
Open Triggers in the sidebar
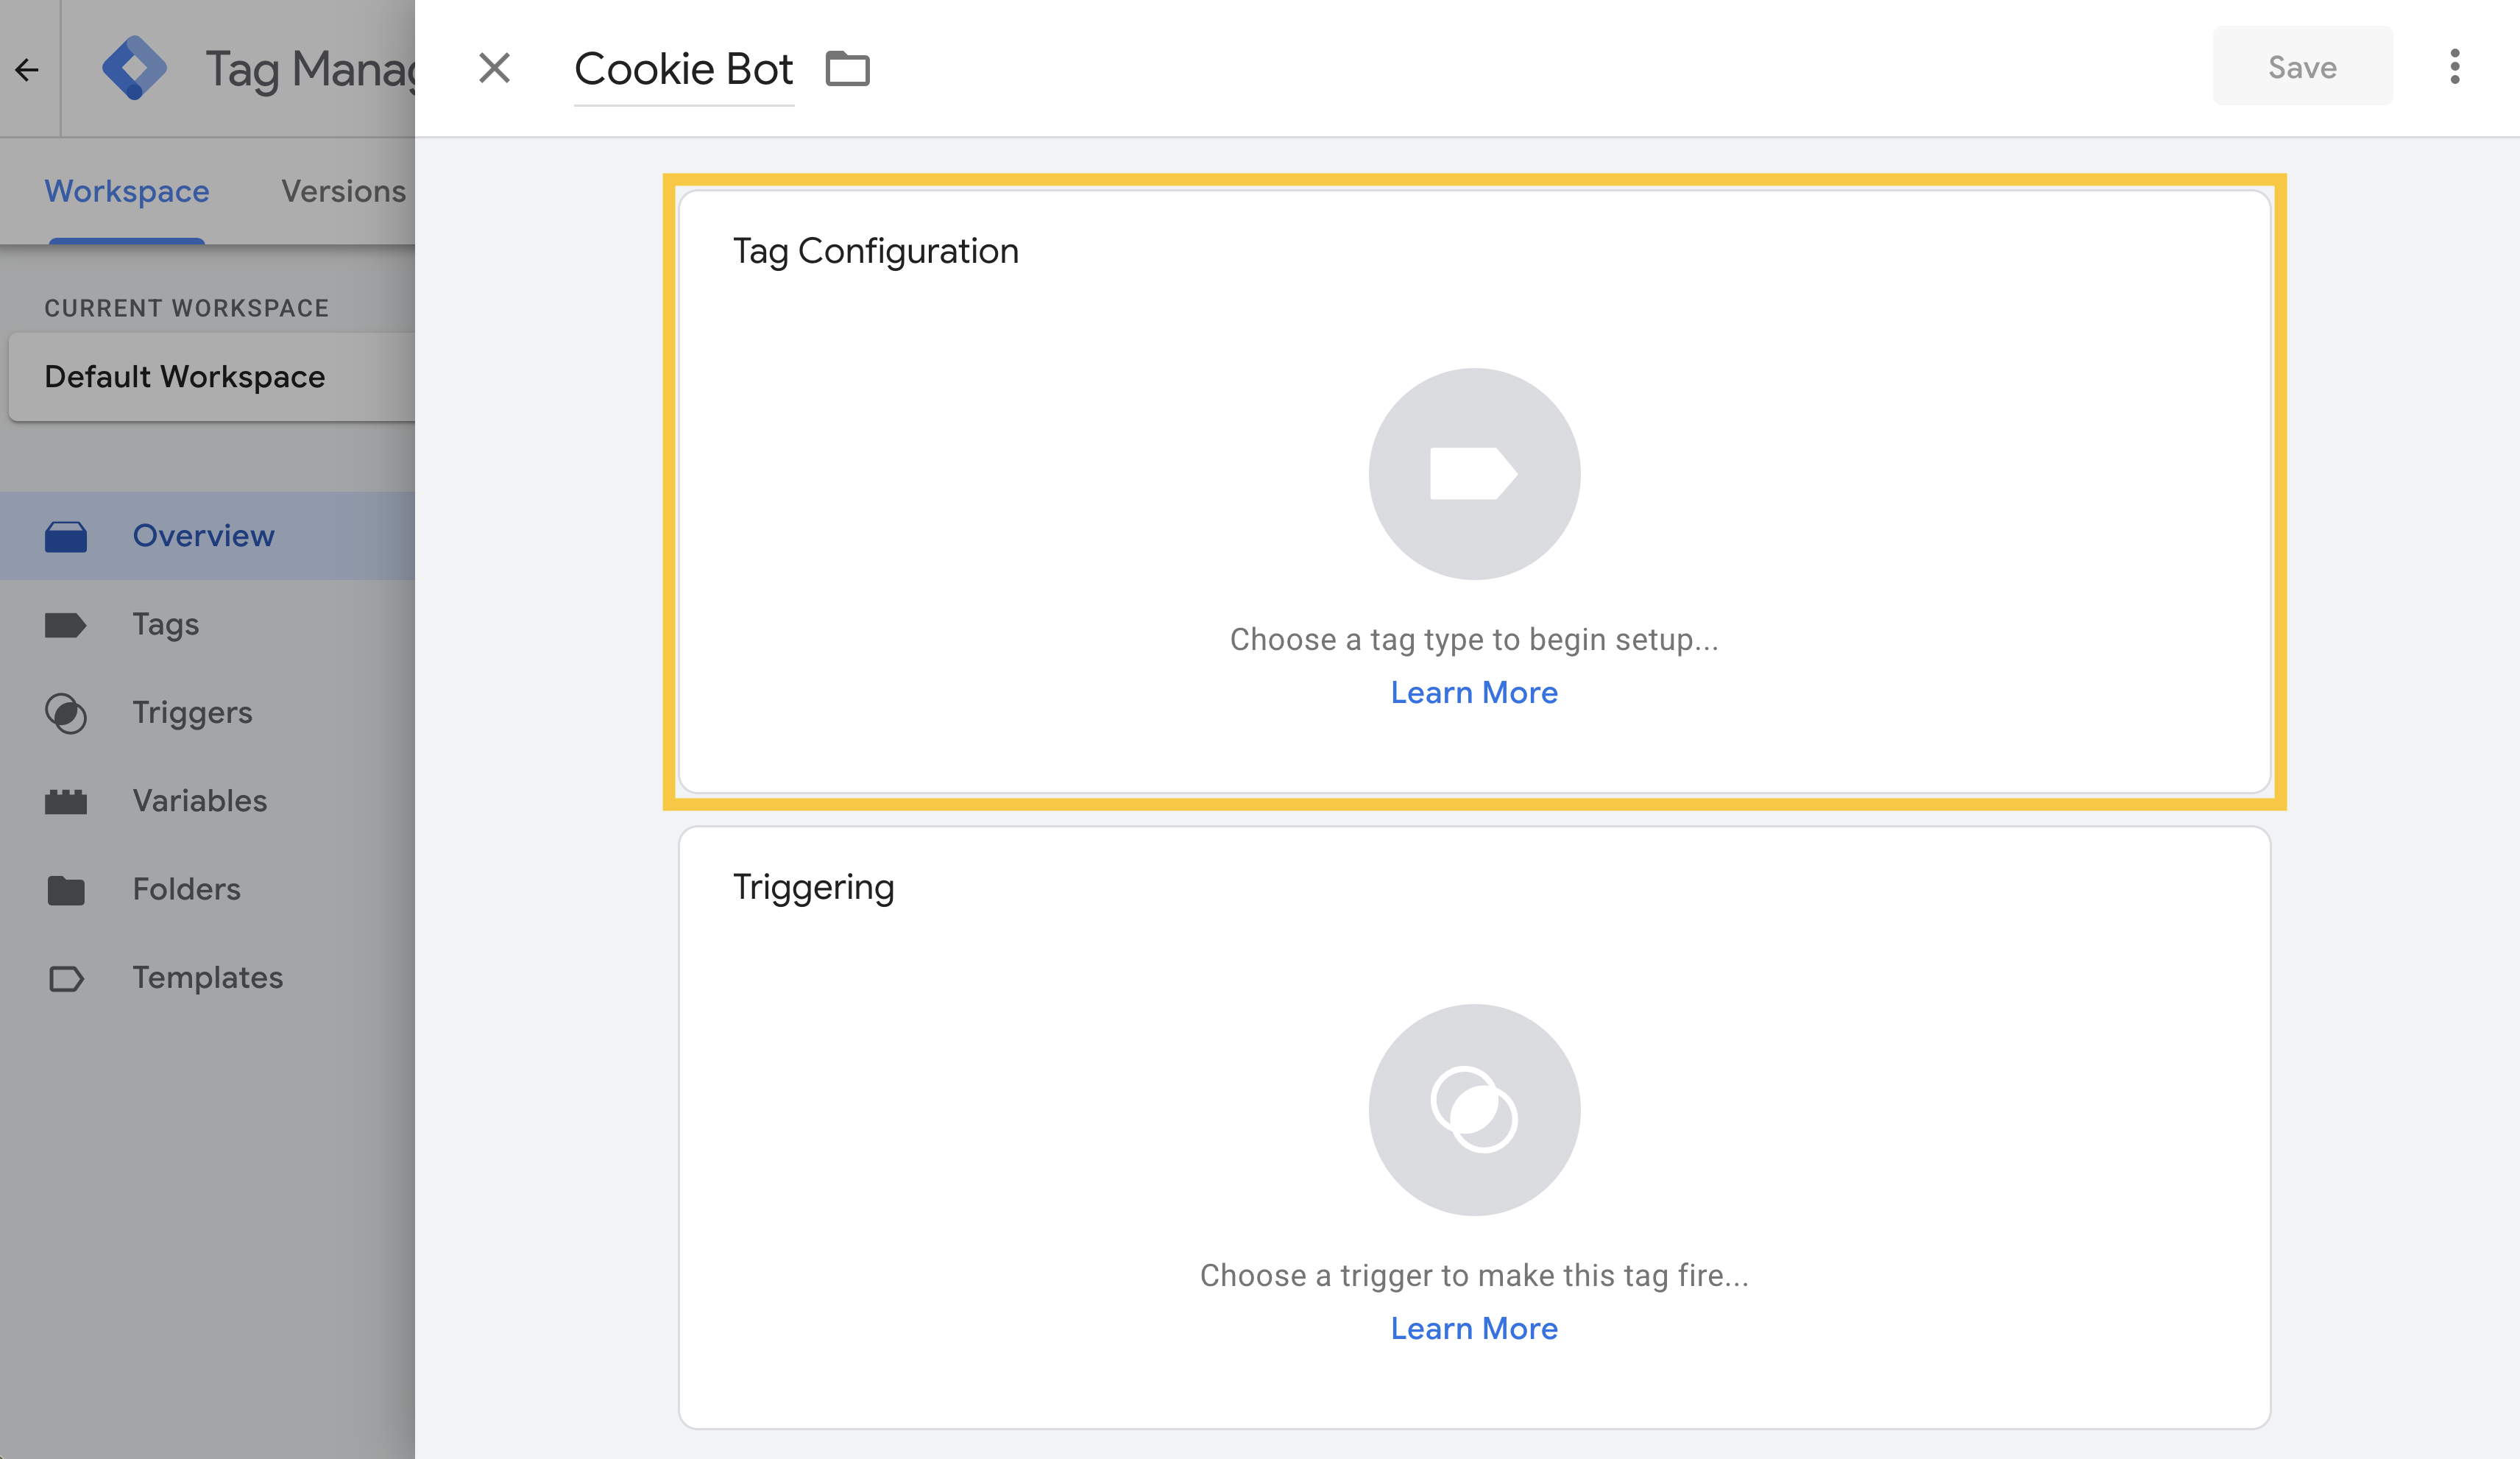click(208, 712)
